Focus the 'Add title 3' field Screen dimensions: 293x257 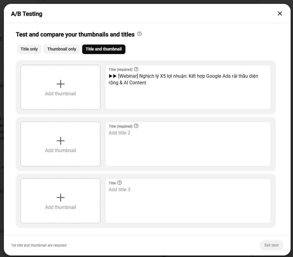click(188, 201)
